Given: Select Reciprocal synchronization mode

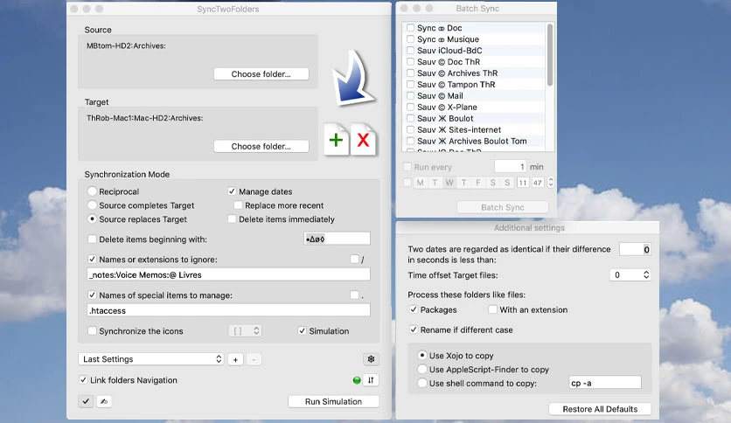Looking at the screenshot, I should [x=93, y=191].
